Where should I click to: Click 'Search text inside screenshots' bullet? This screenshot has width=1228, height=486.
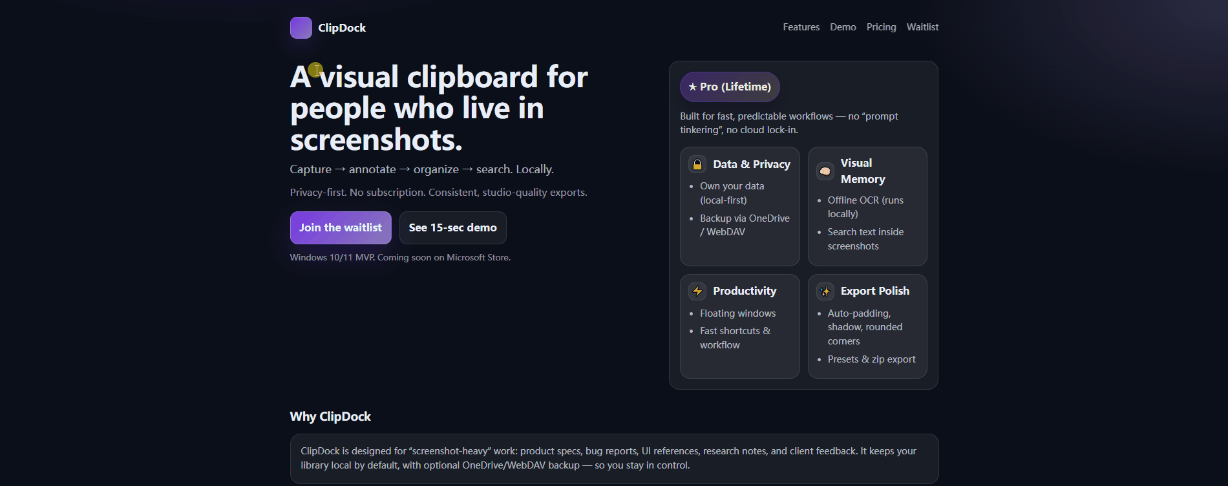(x=865, y=239)
